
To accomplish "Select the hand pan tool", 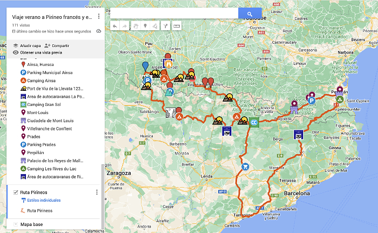I will pyautogui.click(x=136, y=26).
